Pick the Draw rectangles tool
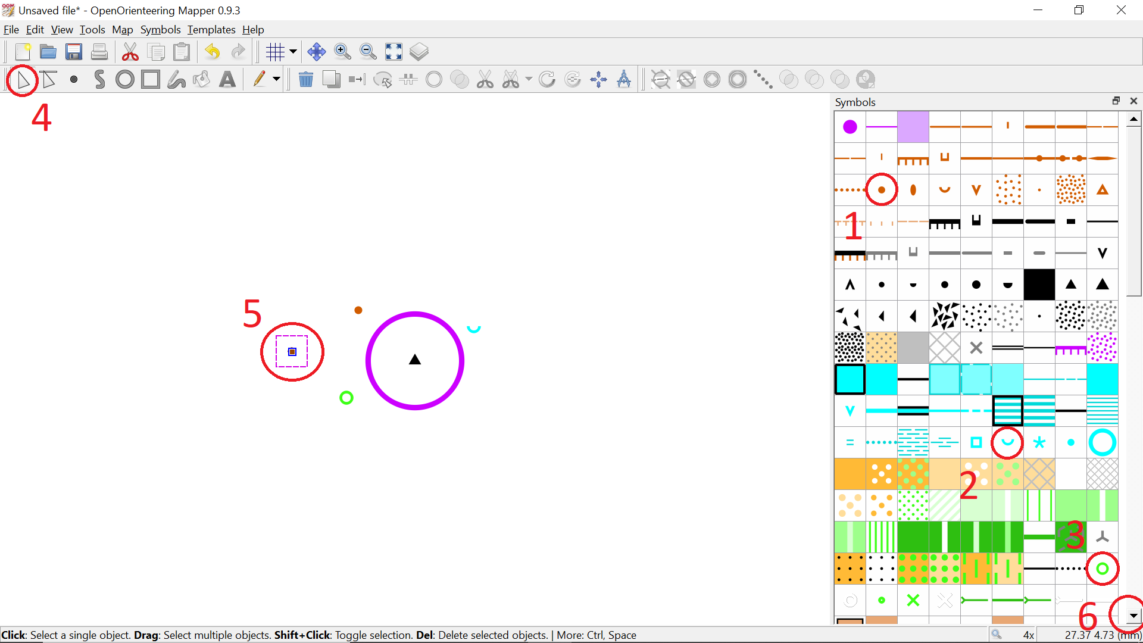The image size is (1143, 643). click(151, 80)
